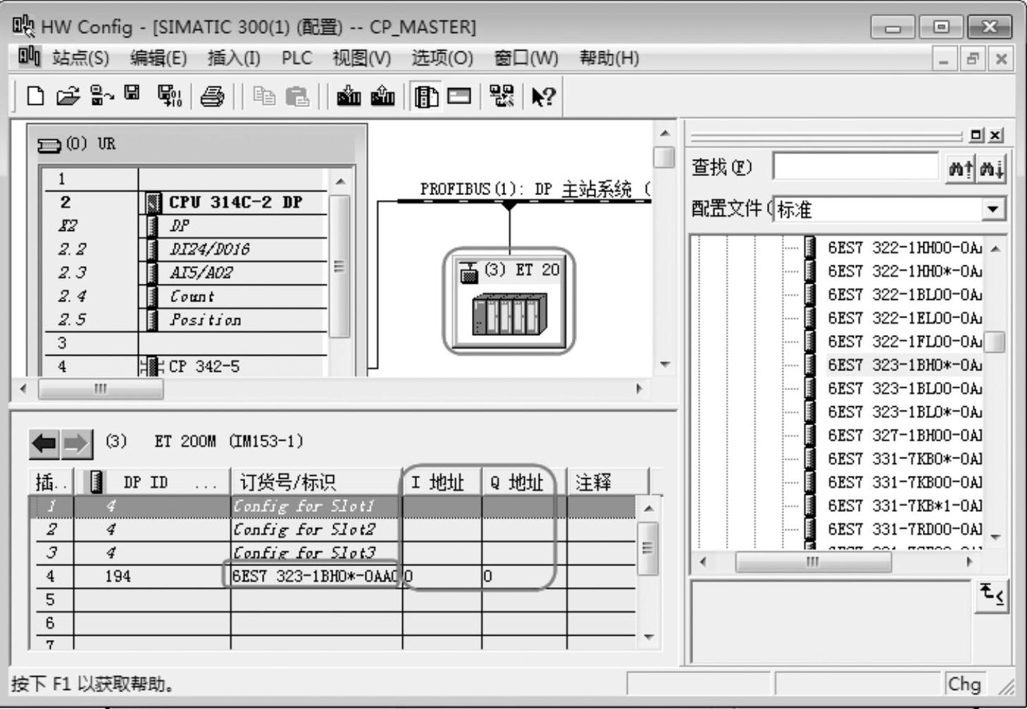Select catalog item 6ES7 322-1BL00-0A
1027x709 pixels.
(x=904, y=295)
